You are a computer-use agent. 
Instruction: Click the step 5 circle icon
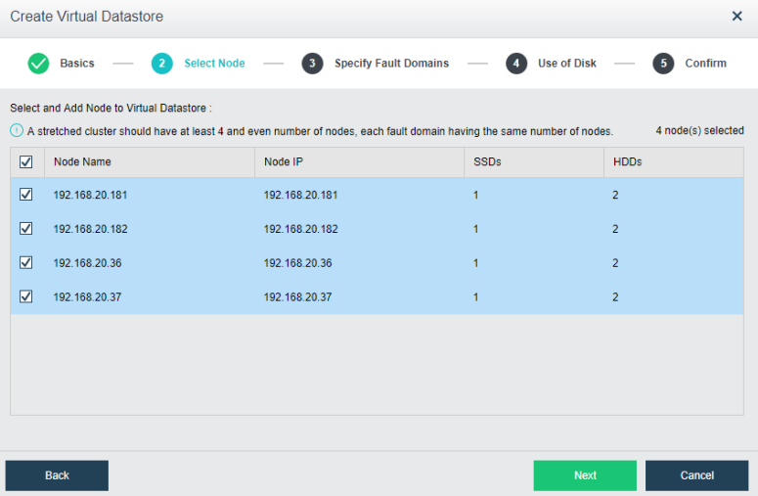click(x=663, y=64)
